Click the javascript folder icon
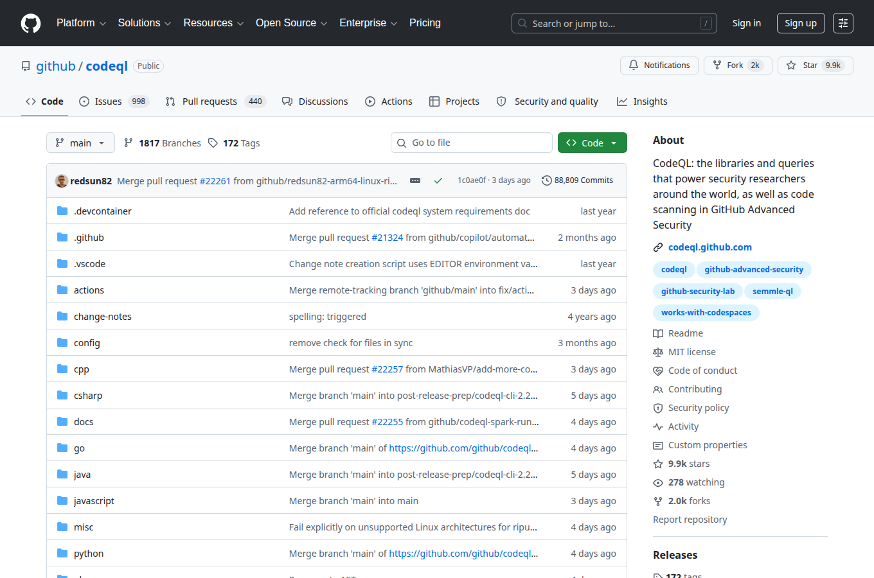The width and height of the screenshot is (874, 578). [x=62, y=500]
